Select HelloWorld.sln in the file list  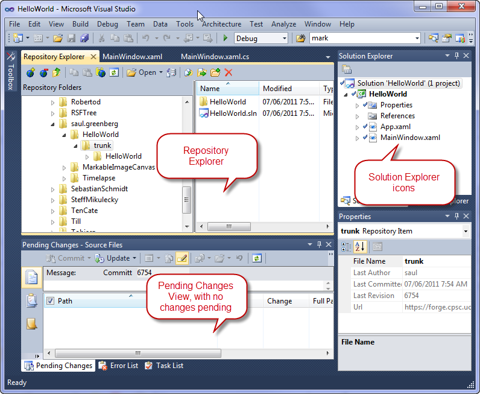click(228, 113)
